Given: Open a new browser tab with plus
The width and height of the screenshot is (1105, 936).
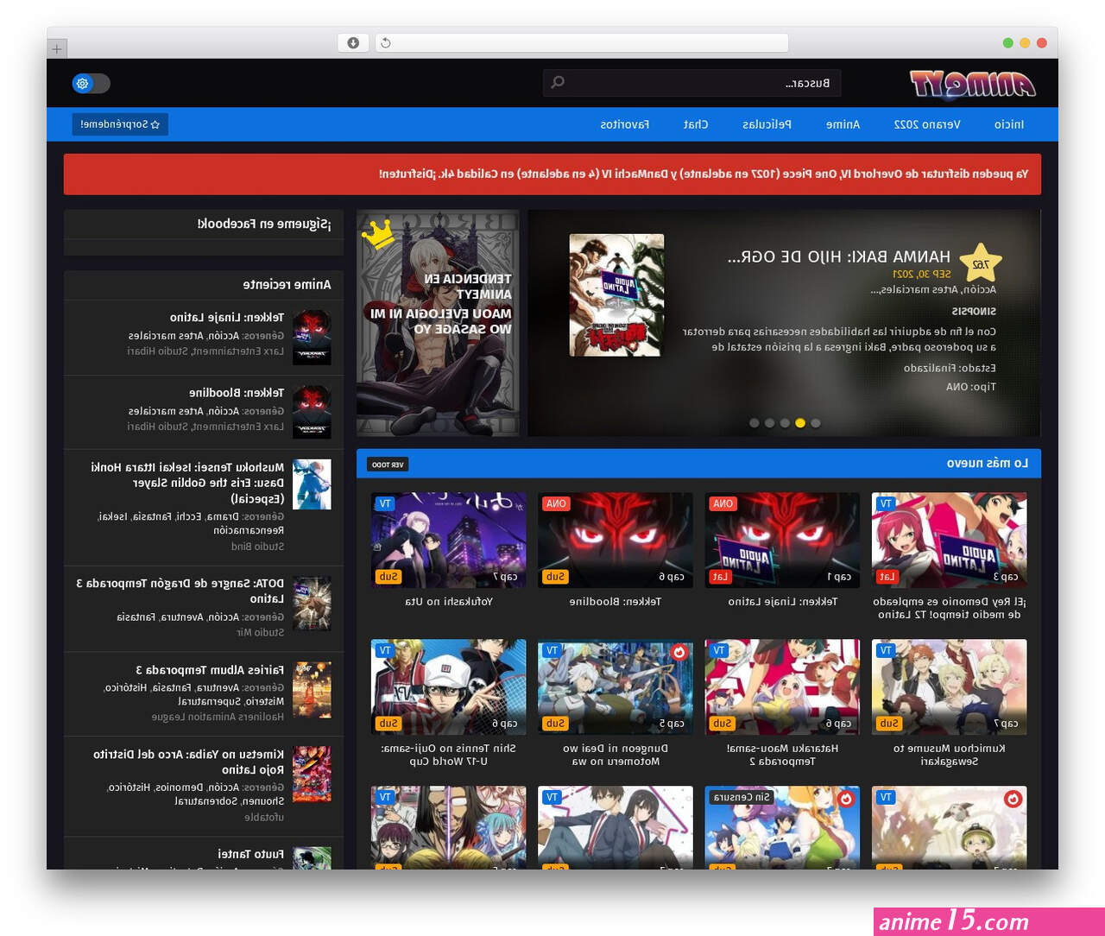Looking at the screenshot, I should click(x=57, y=49).
